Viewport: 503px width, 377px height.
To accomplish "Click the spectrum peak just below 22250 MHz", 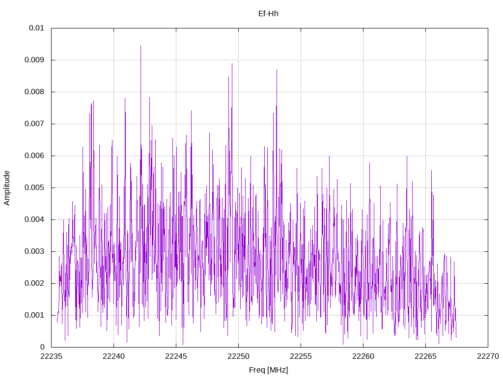I will click(232, 64).
